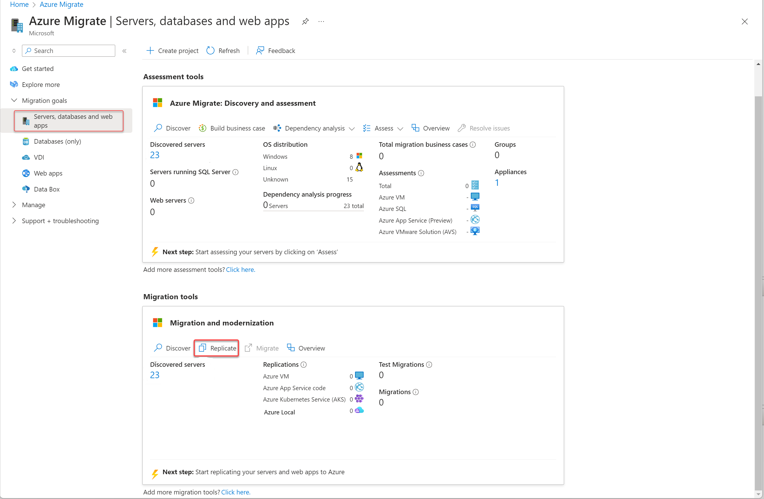Open Web apps migration goal
This screenshot has width=764, height=499.
tap(48, 174)
